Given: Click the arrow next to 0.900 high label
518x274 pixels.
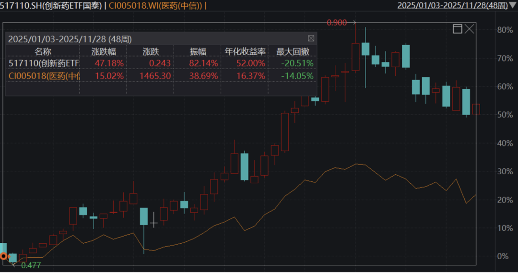Looking at the screenshot, I should tap(354, 22).
